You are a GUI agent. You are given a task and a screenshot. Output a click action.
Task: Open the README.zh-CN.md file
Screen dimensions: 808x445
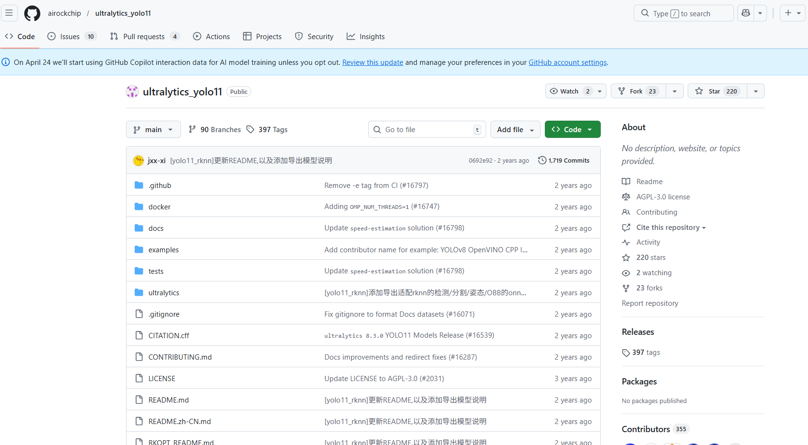[x=180, y=422]
